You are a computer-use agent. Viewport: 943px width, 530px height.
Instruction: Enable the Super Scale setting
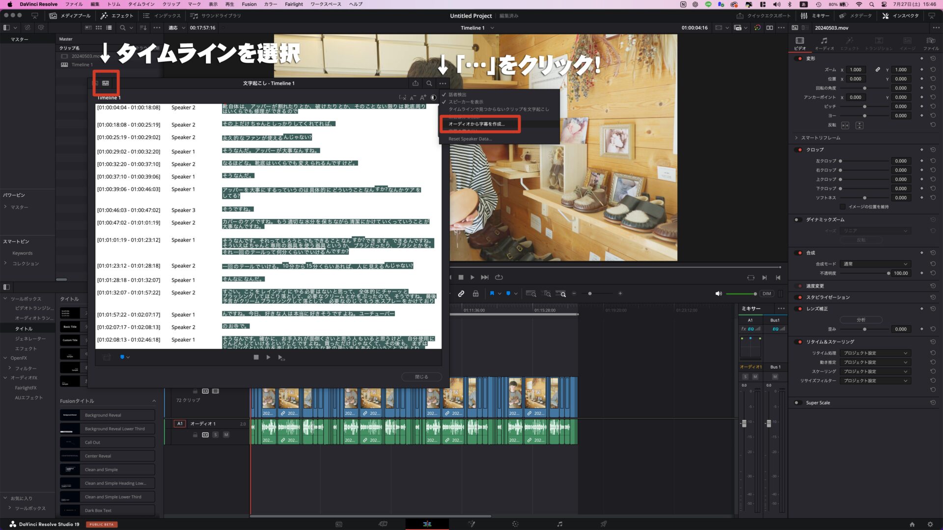tap(798, 402)
